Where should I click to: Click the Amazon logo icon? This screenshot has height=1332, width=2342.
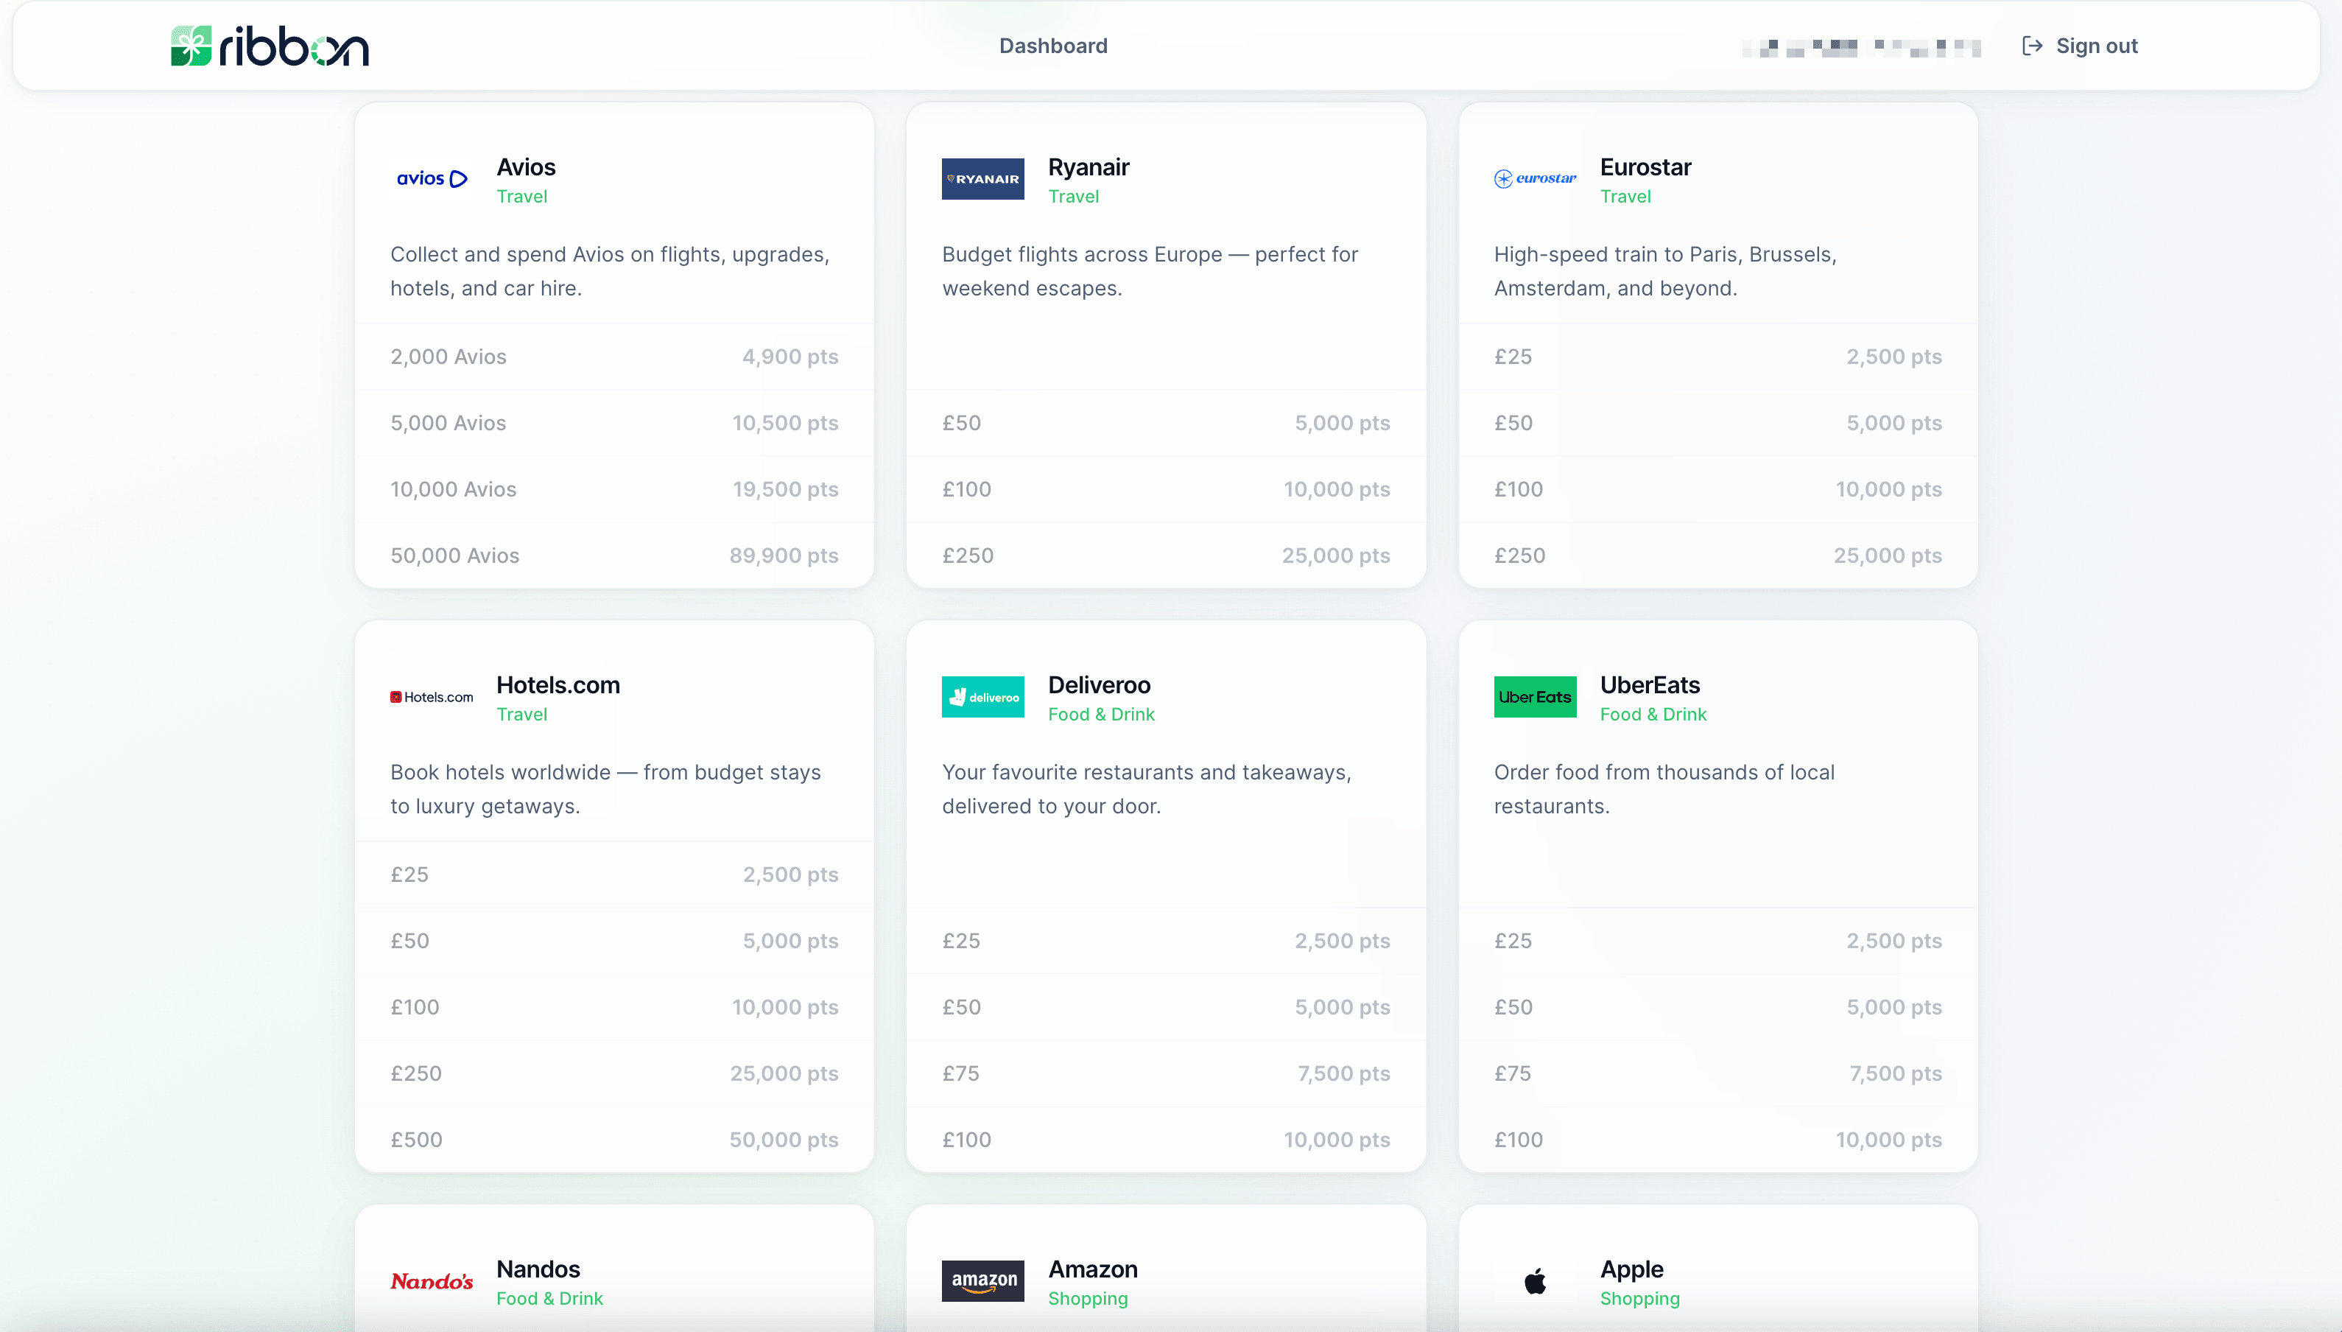[x=982, y=1280]
